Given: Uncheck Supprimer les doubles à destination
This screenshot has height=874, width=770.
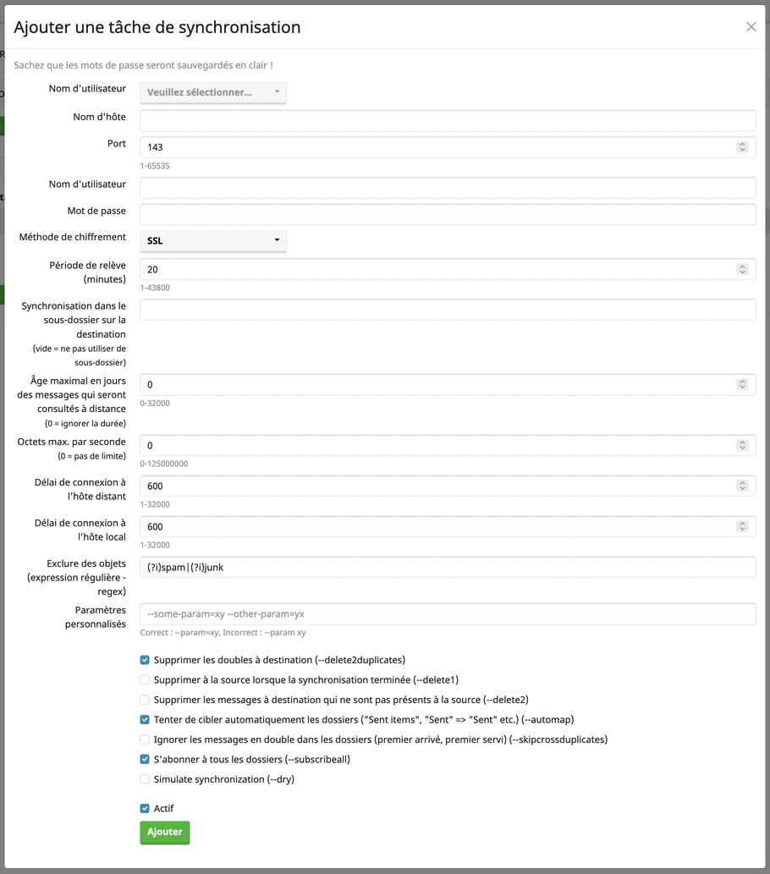Looking at the screenshot, I should click(145, 660).
